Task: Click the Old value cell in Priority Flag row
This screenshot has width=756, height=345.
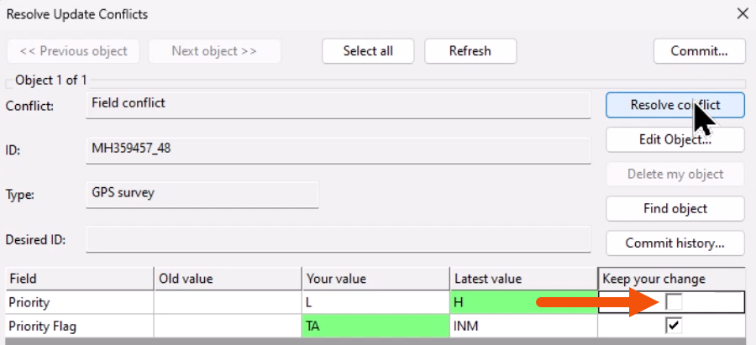Action: pos(228,327)
